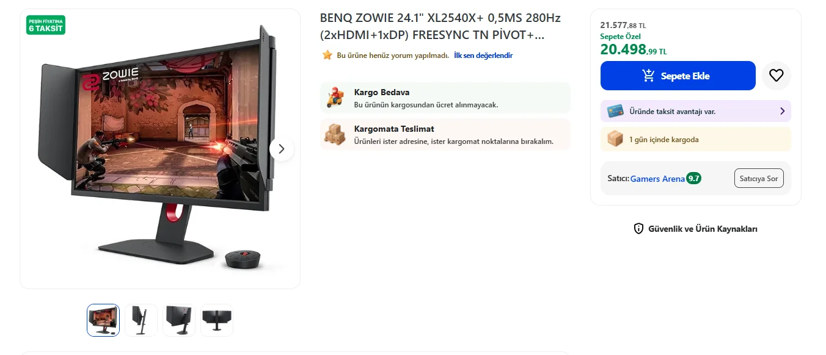
Task: Click the shipping box icon beside 1 gün içinde kargoda
Action: tap(615, 139)
